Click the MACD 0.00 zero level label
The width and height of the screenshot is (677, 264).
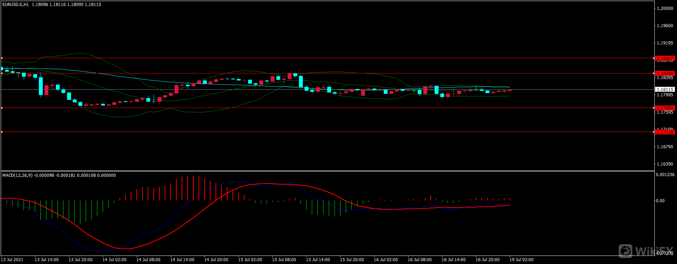[x=660, y=201]
